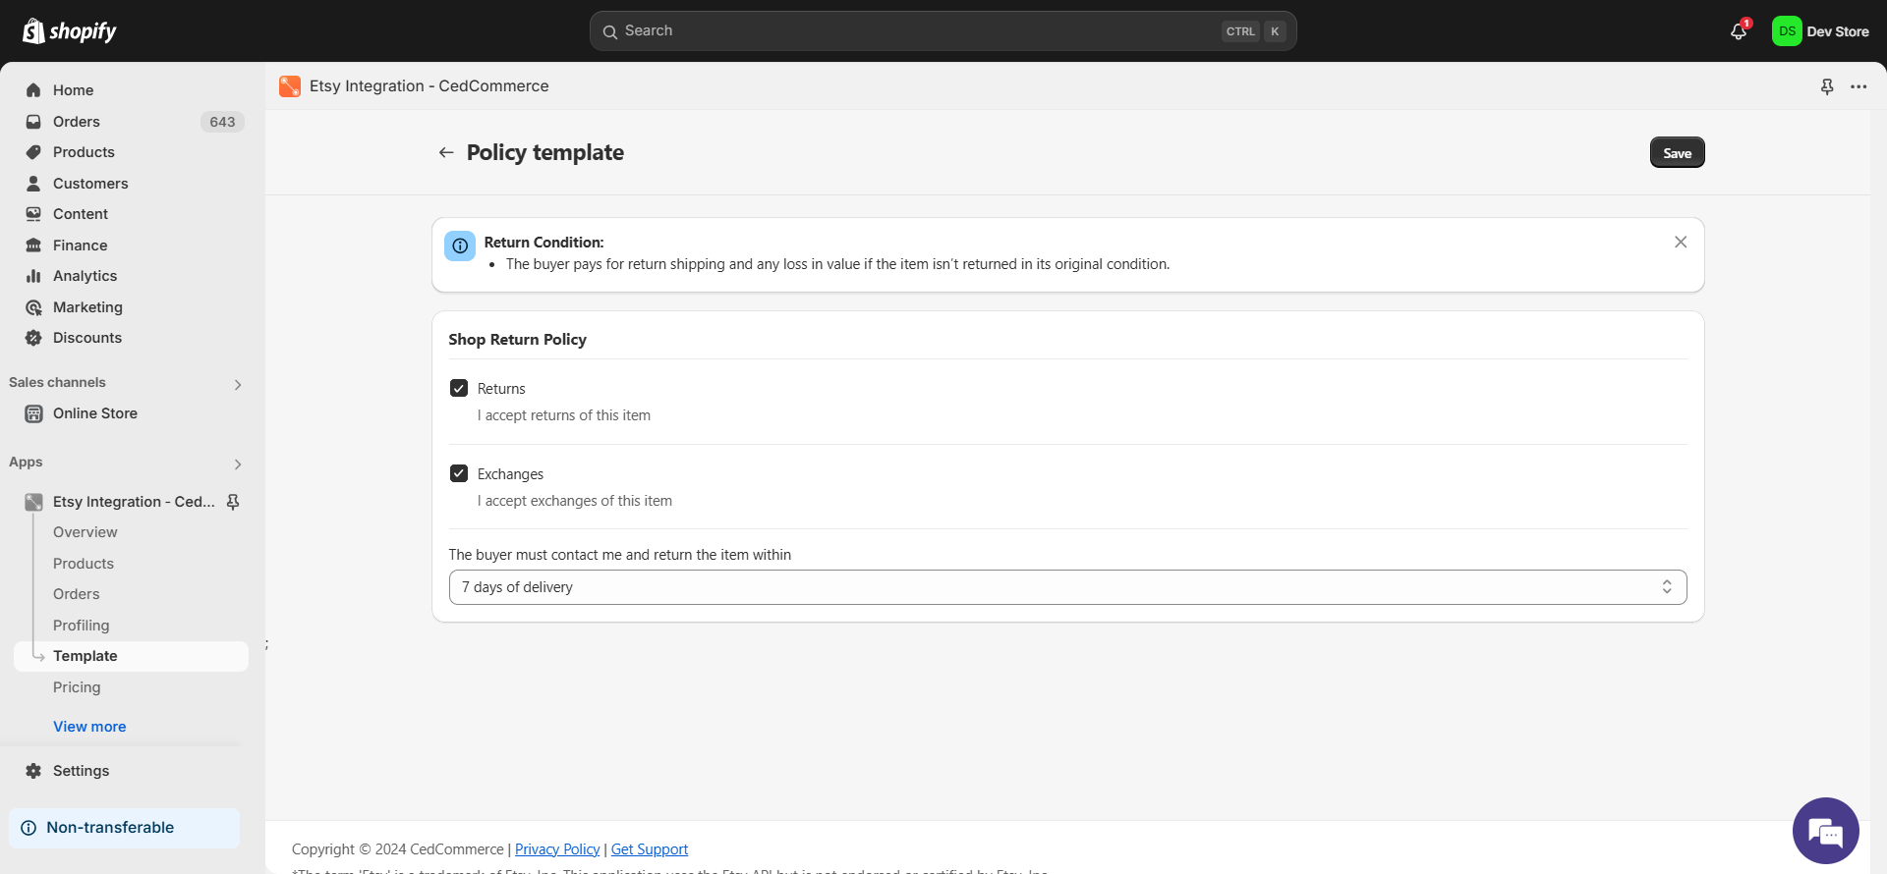Click the Discounts badge icon
1887x874 pixels.
click(x=33, y=338)
